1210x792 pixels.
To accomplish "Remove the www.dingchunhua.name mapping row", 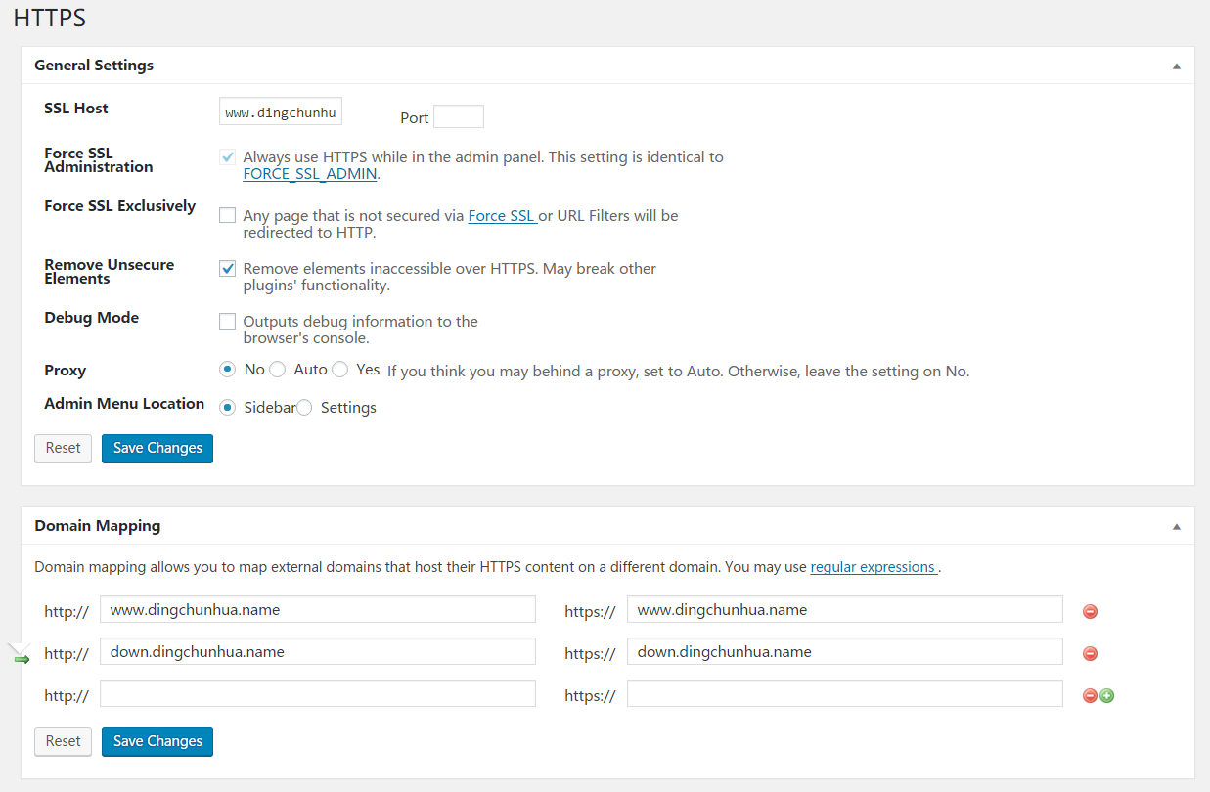I will 1090,611.
